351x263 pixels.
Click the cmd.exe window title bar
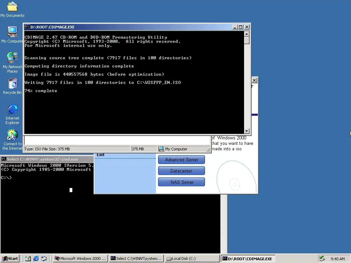[47, 159]
